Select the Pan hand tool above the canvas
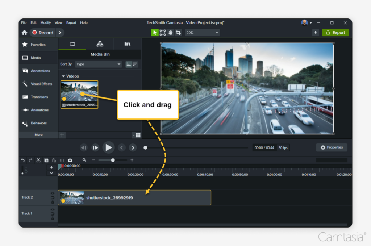 click(x=171, y=32)
